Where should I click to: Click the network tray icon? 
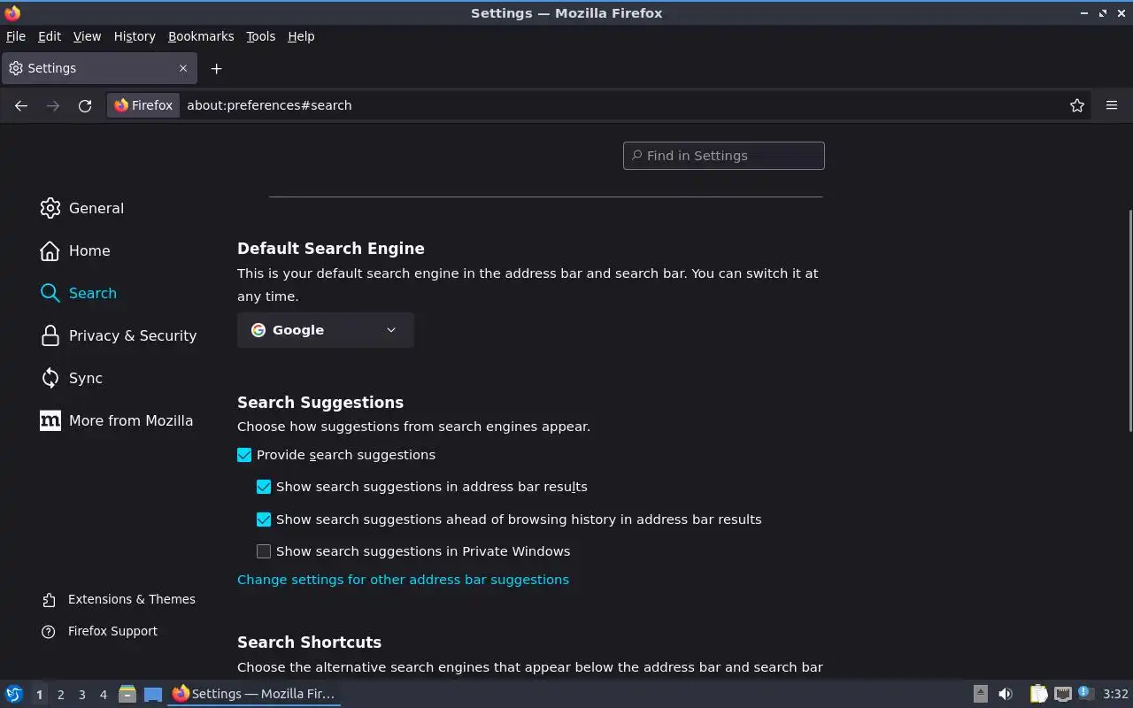[x=1063, y=694]
